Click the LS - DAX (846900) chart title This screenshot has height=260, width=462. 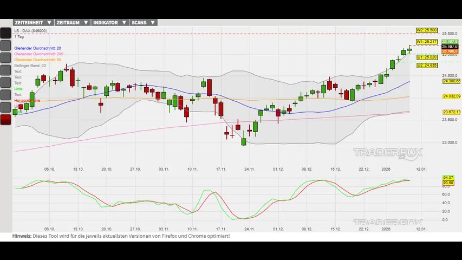click(30, 31)
